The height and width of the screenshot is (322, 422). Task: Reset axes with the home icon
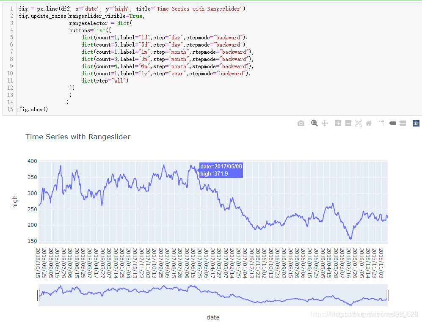369,123
